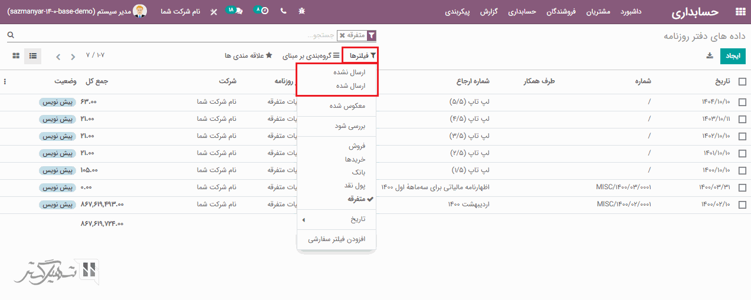Click the debug bug icon in top bar
The width and height of the screenshot is (751, 300).
pos(302,11)
